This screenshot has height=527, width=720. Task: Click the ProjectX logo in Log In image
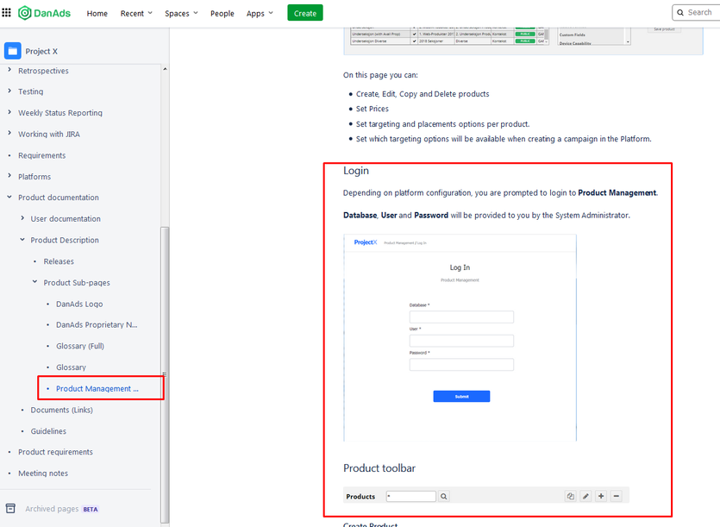point(366,242)
